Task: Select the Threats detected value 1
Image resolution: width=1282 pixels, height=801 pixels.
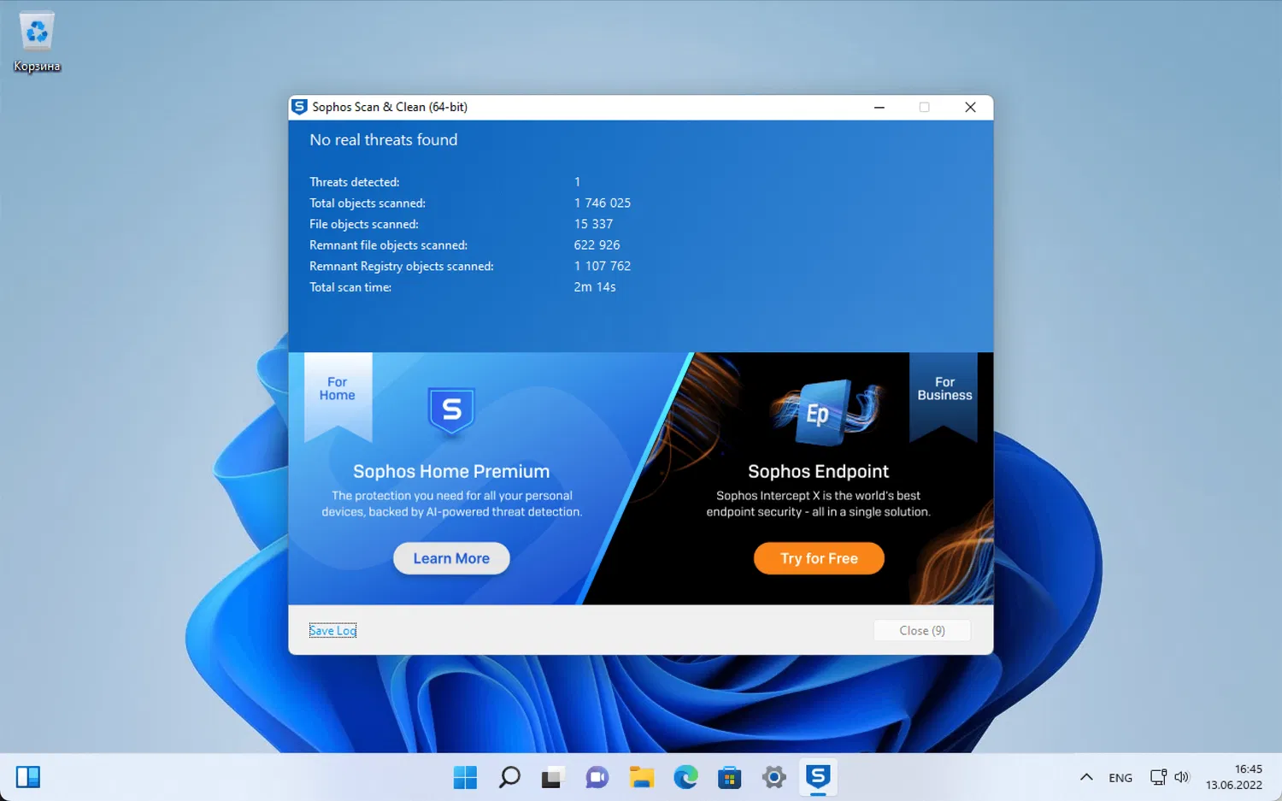Action: [578, 182]
